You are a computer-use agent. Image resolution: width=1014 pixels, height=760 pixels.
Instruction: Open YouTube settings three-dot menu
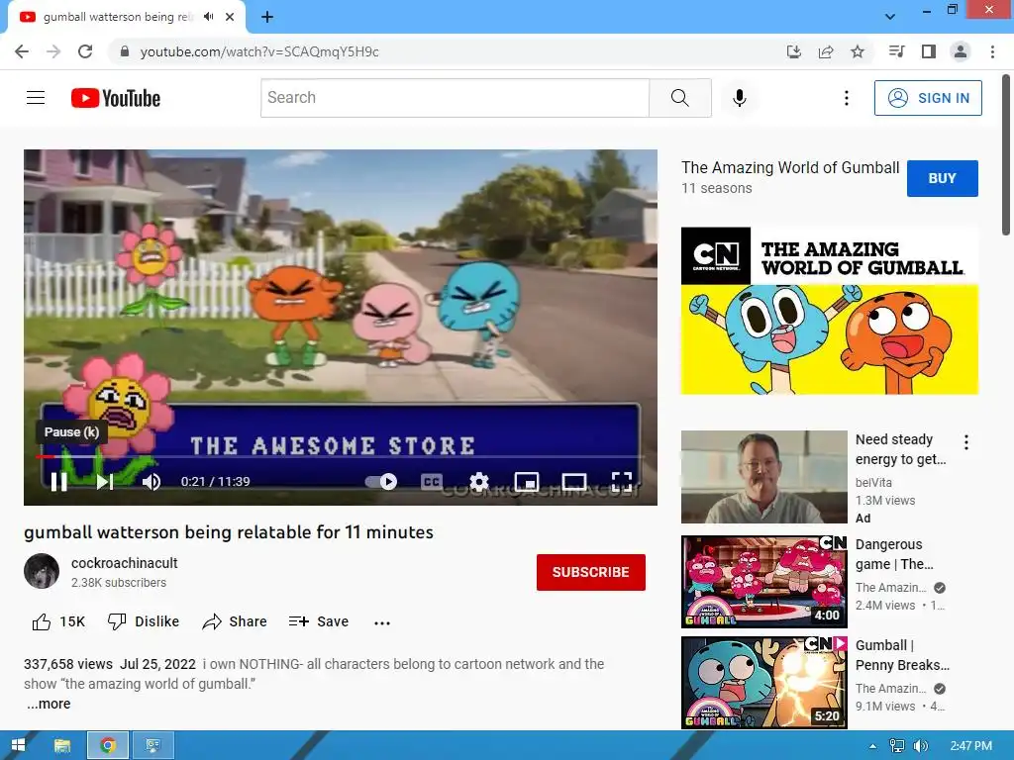[x=846, y=98]
